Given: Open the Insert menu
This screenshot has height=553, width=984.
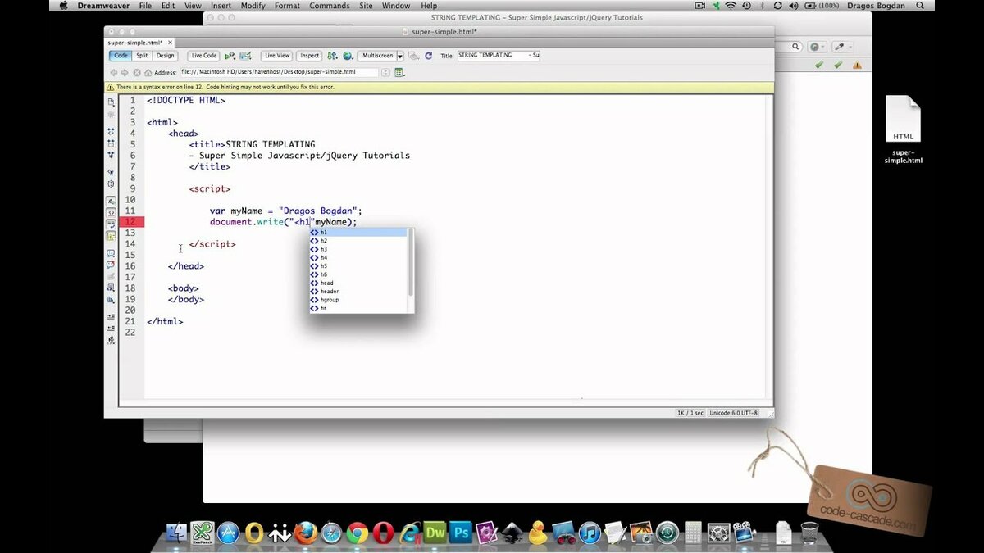Looking at the screenshot, I should coord(221,6).
